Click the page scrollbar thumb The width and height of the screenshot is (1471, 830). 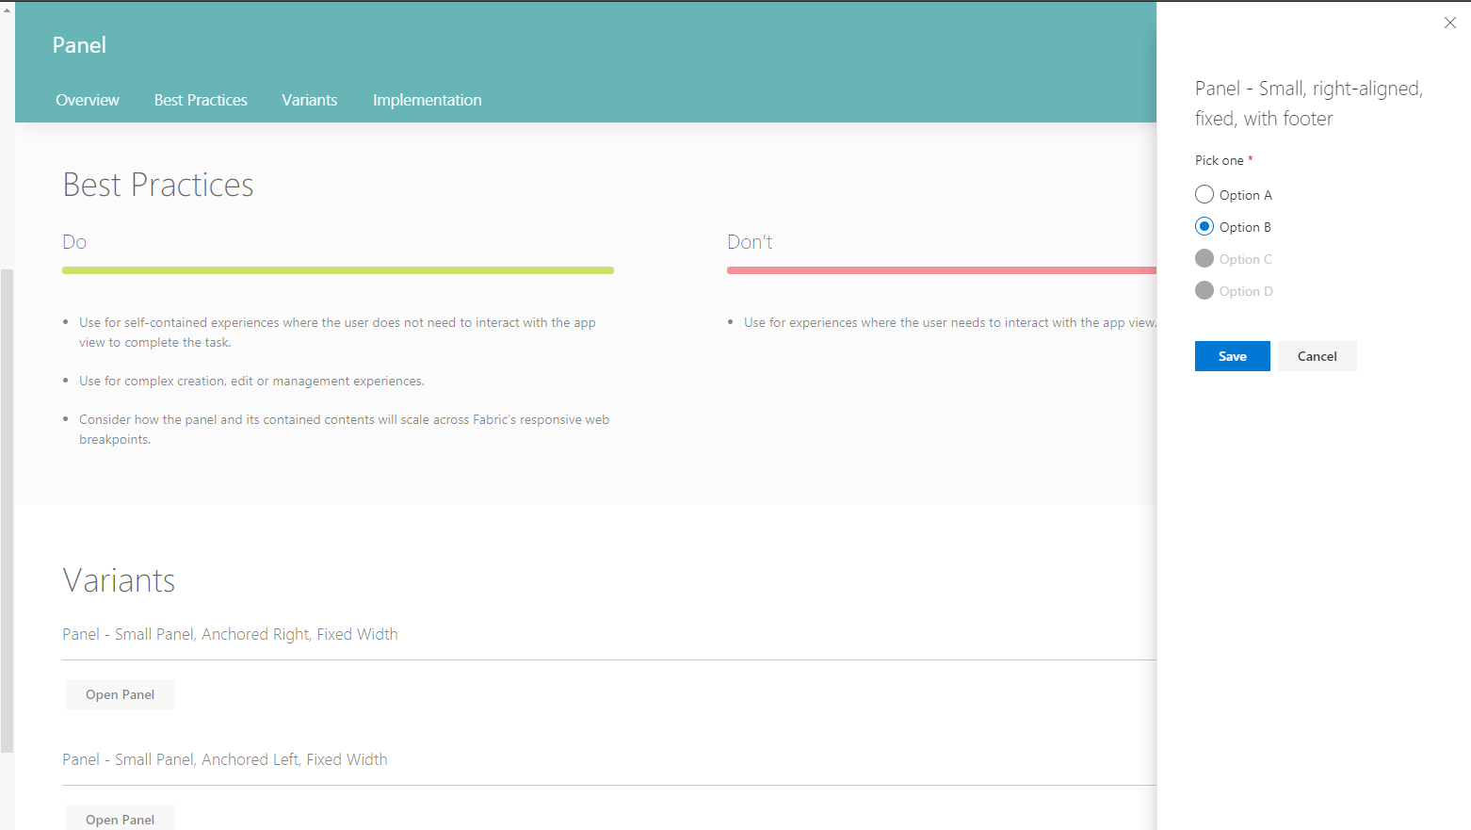point(7,509)
